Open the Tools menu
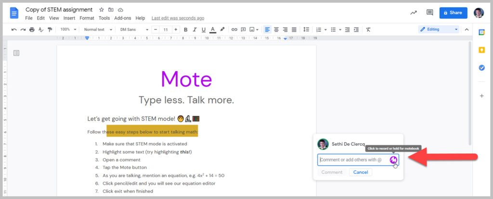Viewport: 493px width, 199px height. 104,18
